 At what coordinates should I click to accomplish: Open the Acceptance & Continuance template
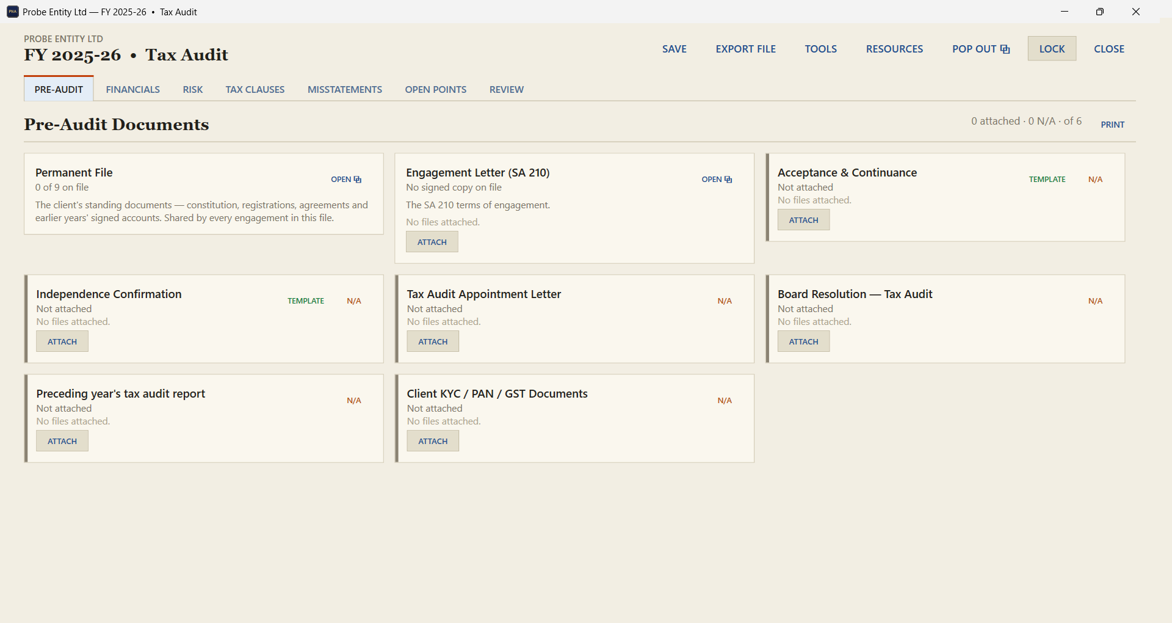click(x=1047, y=180)
